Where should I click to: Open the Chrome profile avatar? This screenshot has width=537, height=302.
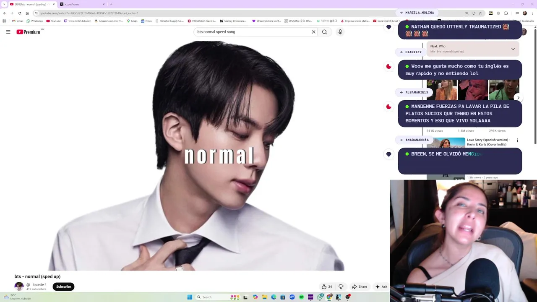525,13
